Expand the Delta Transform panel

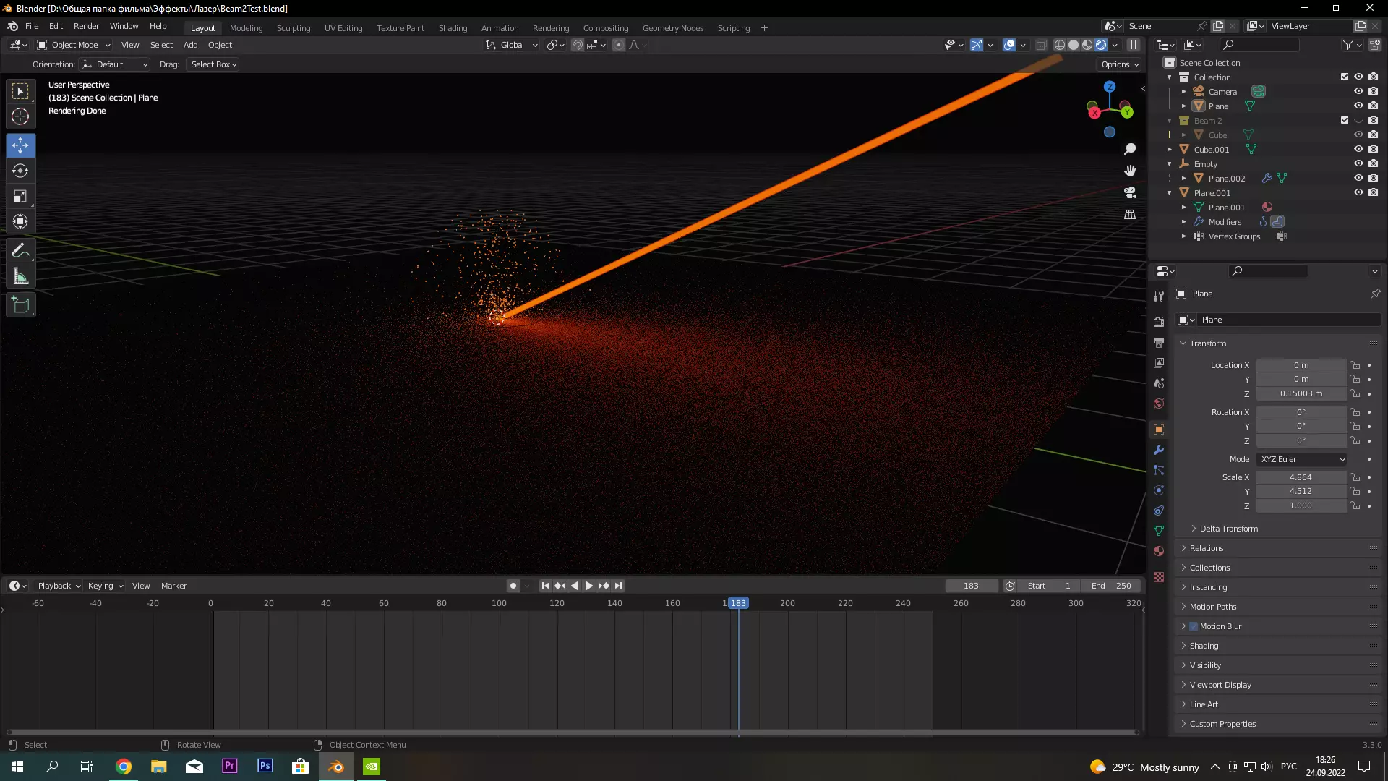coord(1228,529)
